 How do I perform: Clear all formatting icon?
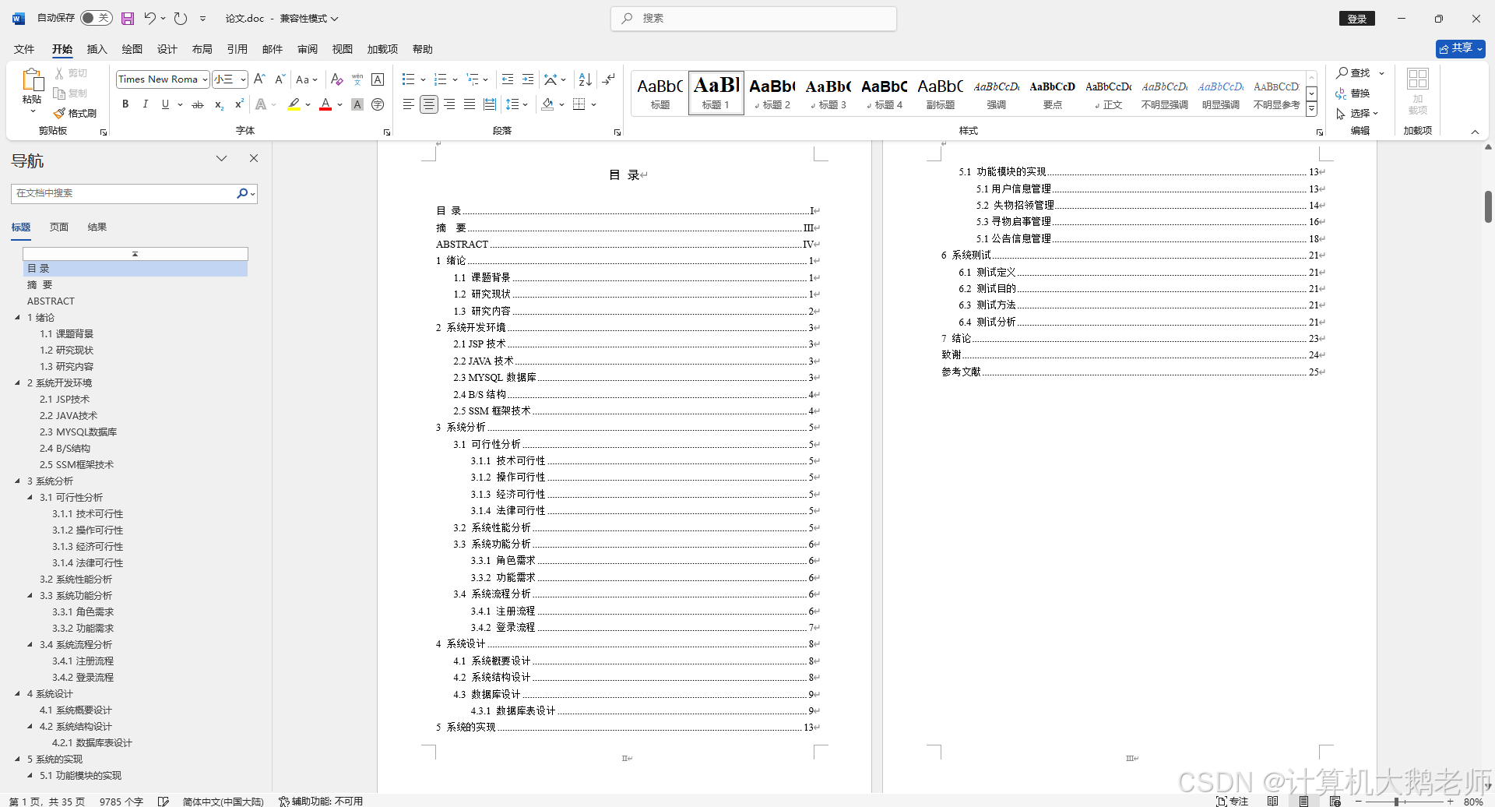[336, 79]
